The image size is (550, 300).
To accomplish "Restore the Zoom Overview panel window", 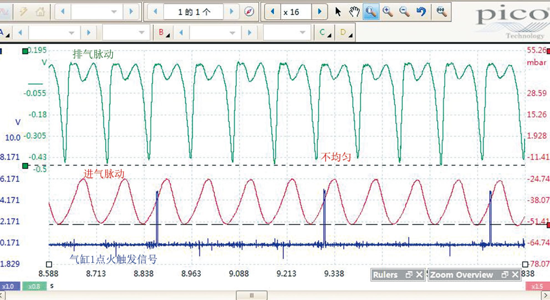I will click(x=505, y=275).
